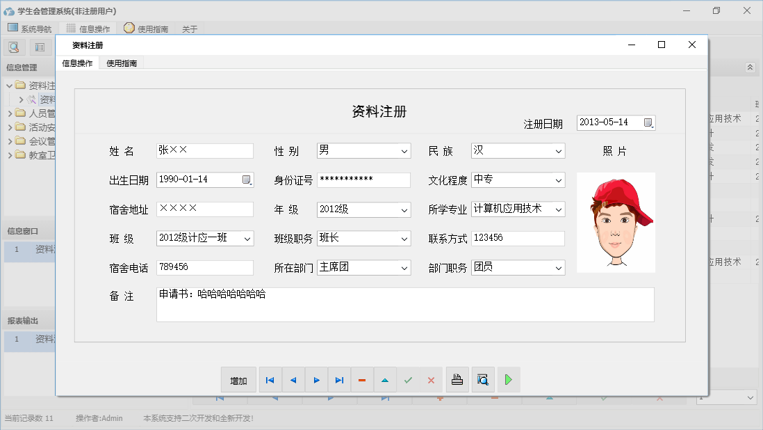Open print preview with magnifier icon
Screen dimensions: 763x430
click(483, 380)
